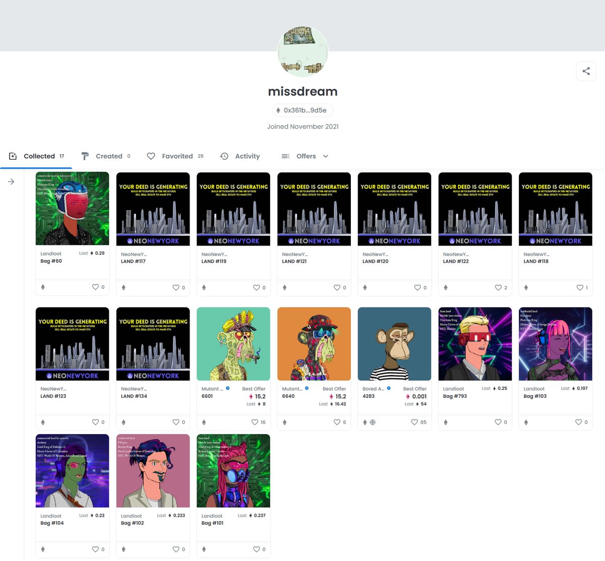
Task: Open Bored Ape 4283 image
Action: [x=394, y=344]
